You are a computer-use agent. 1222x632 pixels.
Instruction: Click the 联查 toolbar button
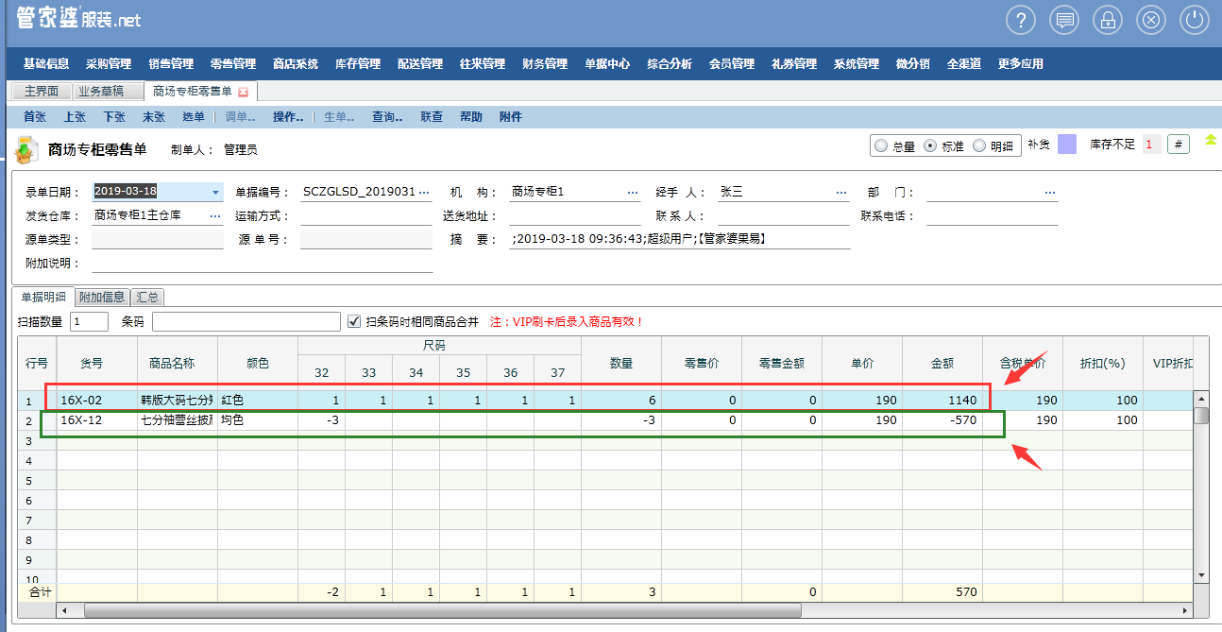pyautogui.click(x=432, y=117)
